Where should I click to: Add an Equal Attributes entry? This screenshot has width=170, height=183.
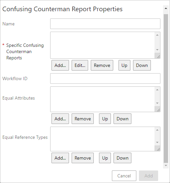pos(60,119)
